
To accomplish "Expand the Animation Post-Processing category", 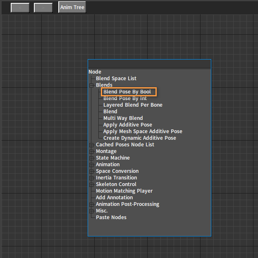I will click(x=91, y=204).
